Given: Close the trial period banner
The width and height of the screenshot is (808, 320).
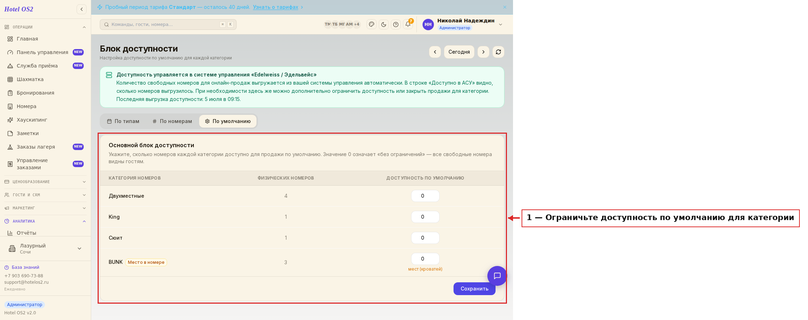Looking at the screenshot, I should [x=505, y=7].
